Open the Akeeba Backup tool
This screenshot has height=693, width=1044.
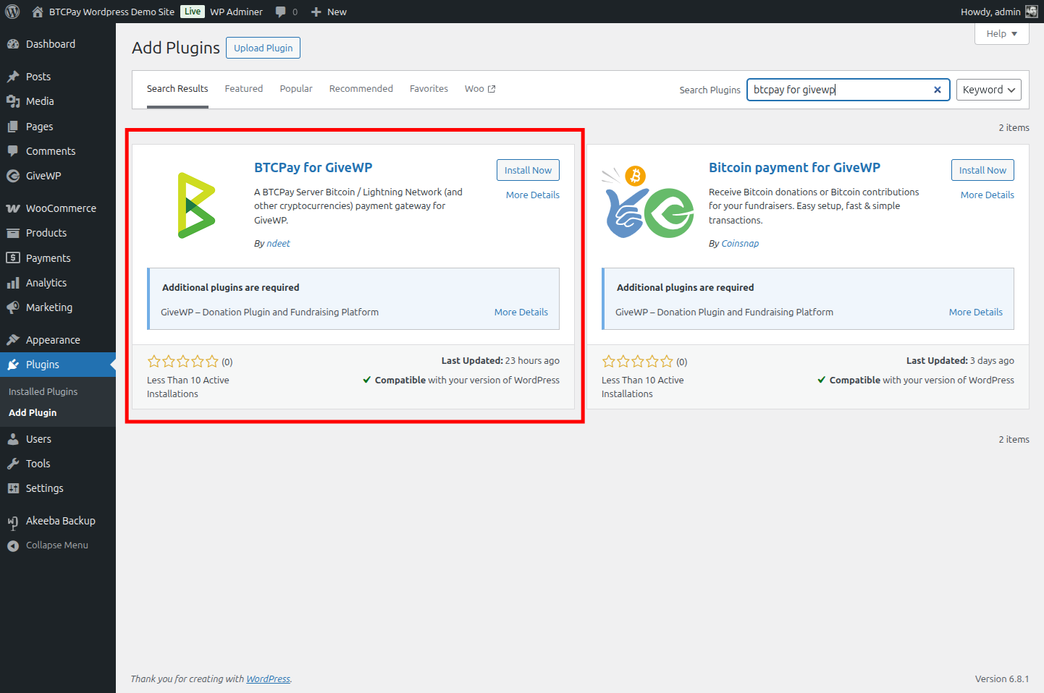(x=61, y=520)
